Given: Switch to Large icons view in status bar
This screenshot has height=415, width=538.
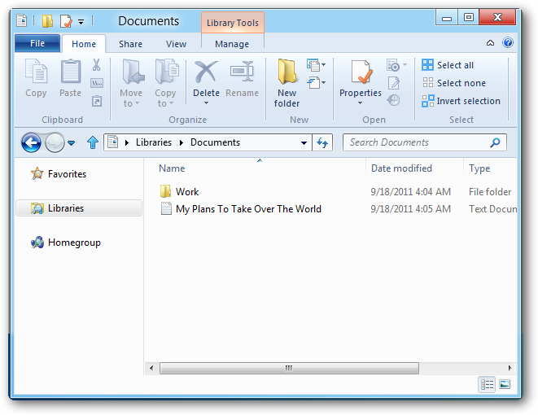Looking at the screenshot, I should [x=505, y=384].
